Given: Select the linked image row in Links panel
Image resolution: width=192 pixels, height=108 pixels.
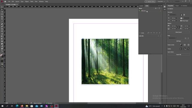Looking at the screenshot, I should pos(150,11).
